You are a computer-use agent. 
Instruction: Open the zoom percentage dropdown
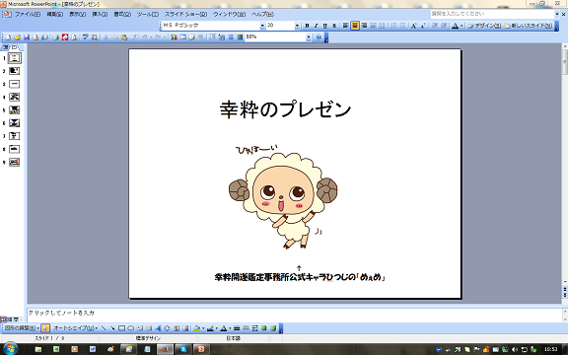pyautogui.click(x=309, y=36)
